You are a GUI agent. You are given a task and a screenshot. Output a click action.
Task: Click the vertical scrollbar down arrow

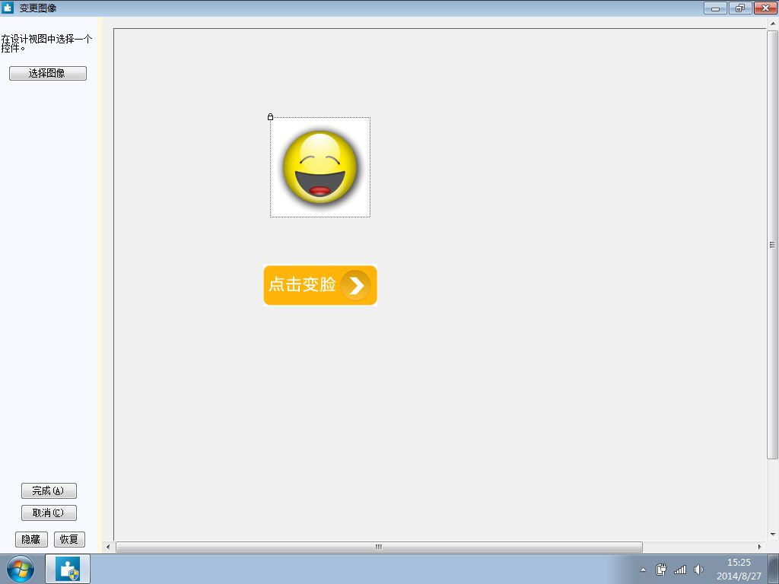[773, 535]
